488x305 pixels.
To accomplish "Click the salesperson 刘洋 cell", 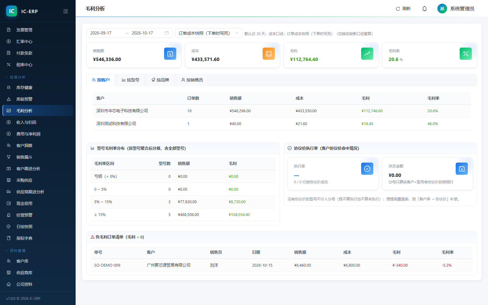I will pos(214,265).
